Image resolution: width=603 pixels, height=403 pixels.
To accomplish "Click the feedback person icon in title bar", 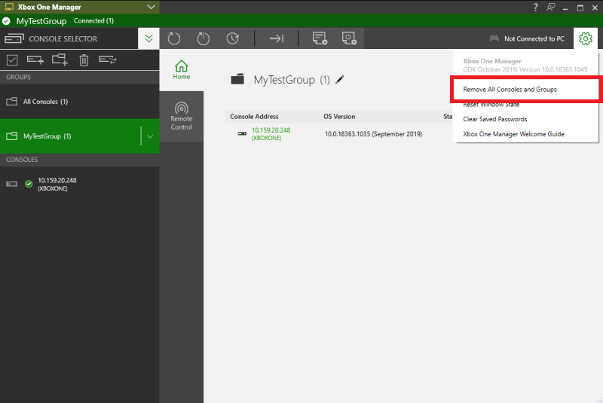I will point(551,8).
